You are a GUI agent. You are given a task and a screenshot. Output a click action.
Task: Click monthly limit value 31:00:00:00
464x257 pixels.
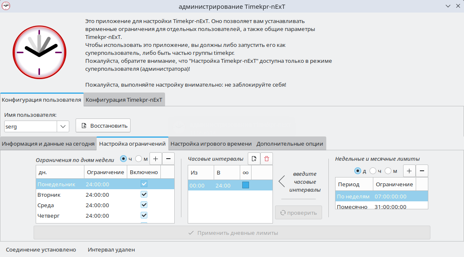(x=391, y=206)
